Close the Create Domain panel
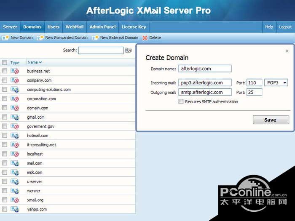The height and width of the screenshot is (221, 295). 287,51
